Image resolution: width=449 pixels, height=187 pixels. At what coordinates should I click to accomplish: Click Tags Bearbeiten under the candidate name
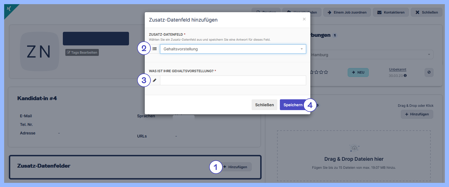[x=82, y=53]
